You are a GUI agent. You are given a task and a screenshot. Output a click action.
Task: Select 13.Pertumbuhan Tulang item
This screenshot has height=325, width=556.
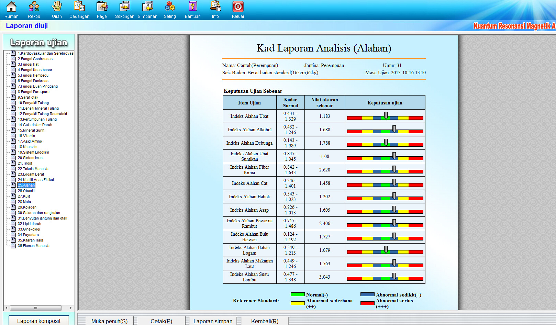coord(37,119)
